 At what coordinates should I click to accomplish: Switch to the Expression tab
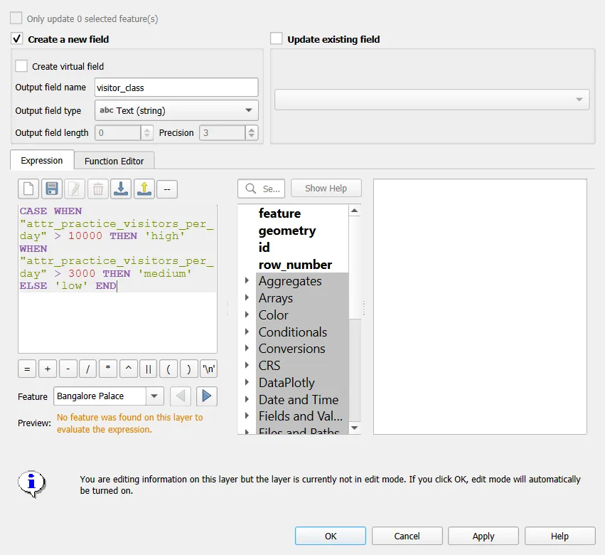42,160
